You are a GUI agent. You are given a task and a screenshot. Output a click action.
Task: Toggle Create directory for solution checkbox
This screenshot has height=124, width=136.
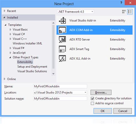[92, 99]
